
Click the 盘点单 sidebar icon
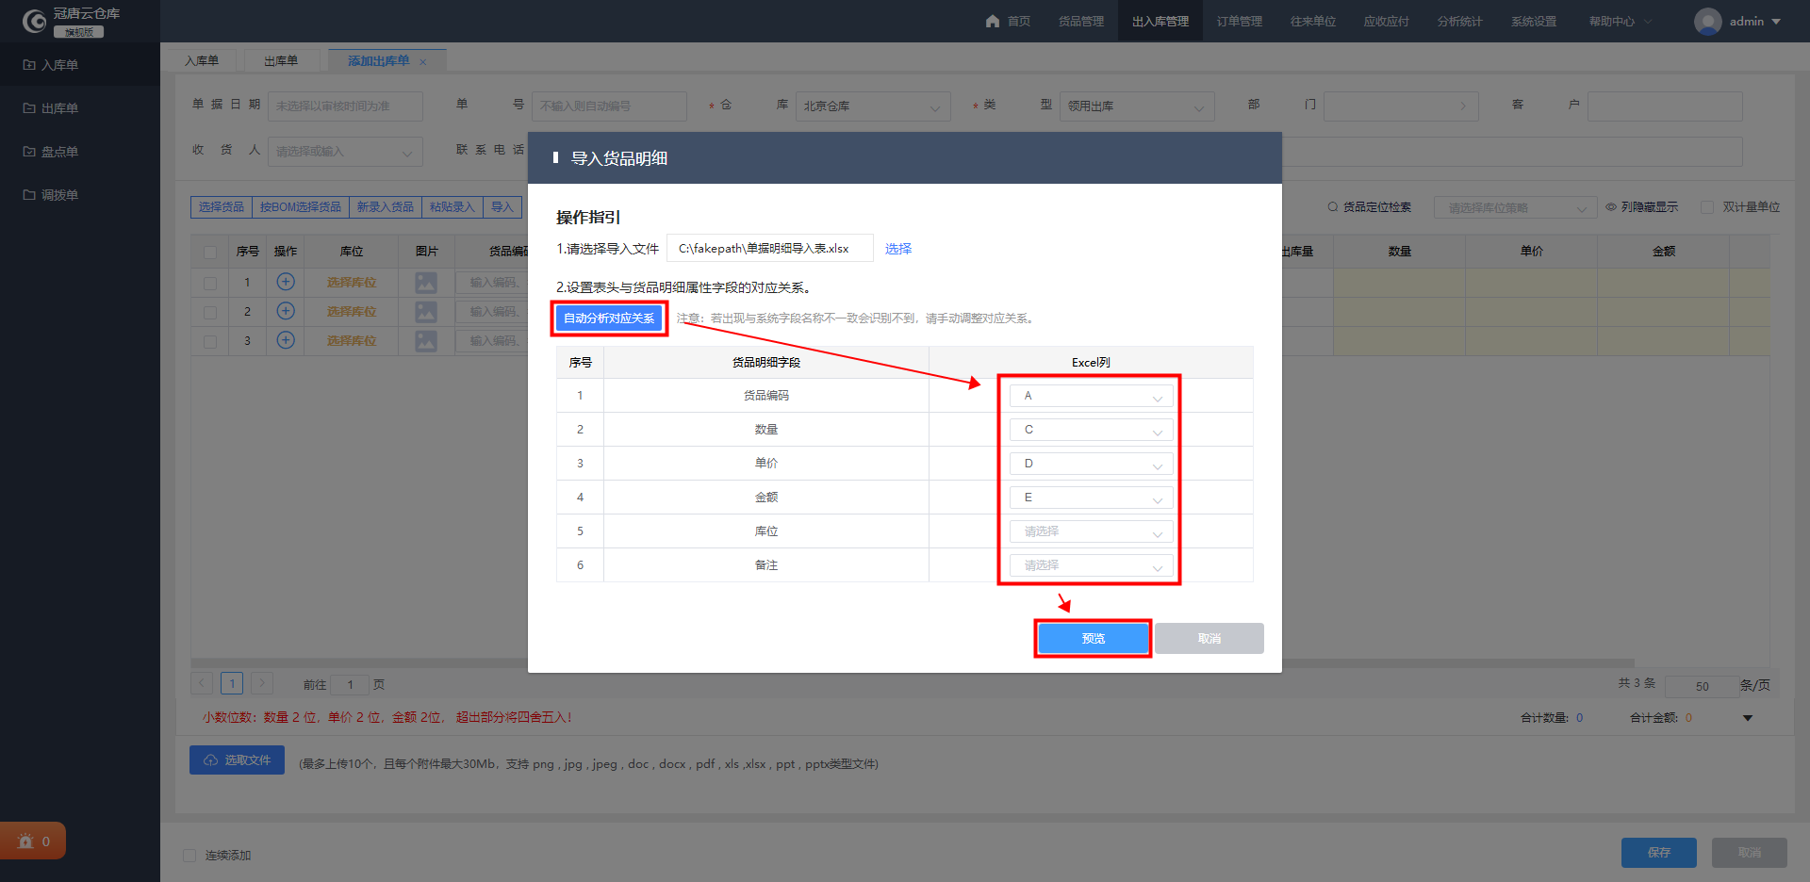click(x=29, y=152)
